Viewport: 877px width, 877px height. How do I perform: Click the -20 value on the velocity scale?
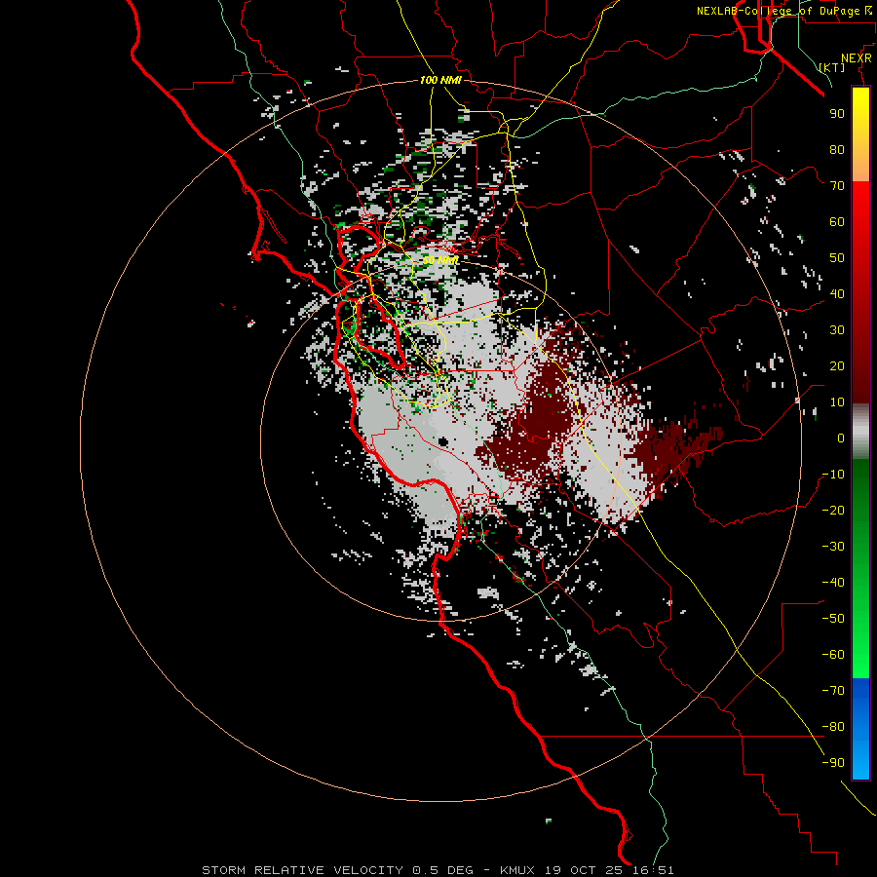[833, 511]
